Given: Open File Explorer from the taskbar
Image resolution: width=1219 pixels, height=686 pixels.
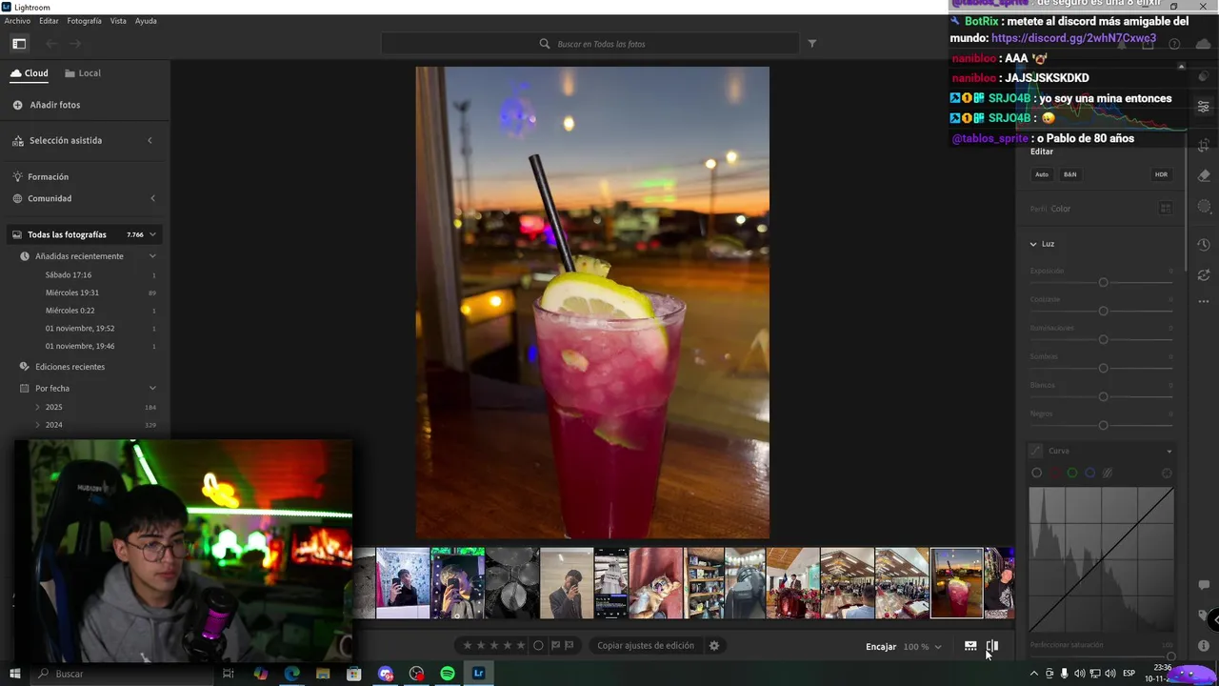Looking at the screenshot, I should click(x=323, y=674).
